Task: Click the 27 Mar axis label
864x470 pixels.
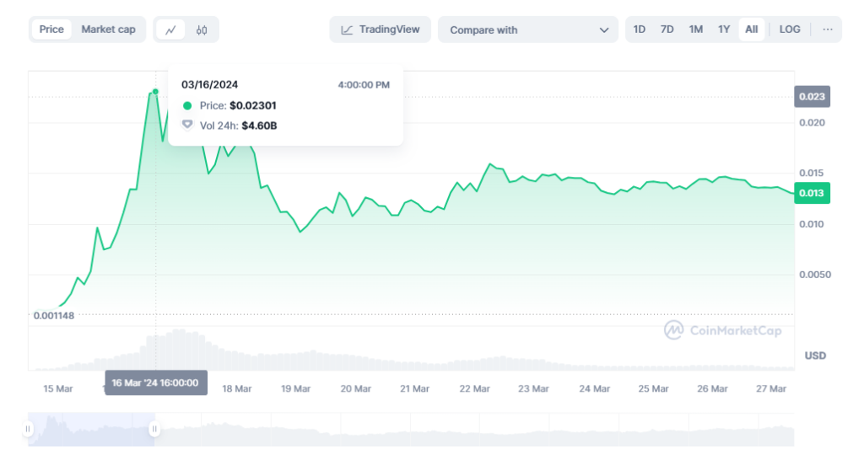Action: 771,388
